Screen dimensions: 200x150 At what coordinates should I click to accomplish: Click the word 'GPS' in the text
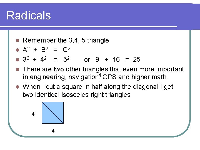click(109, 77)
